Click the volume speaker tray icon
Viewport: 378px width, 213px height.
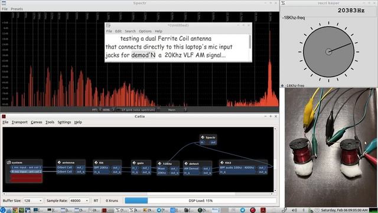[x=294, y=211]
